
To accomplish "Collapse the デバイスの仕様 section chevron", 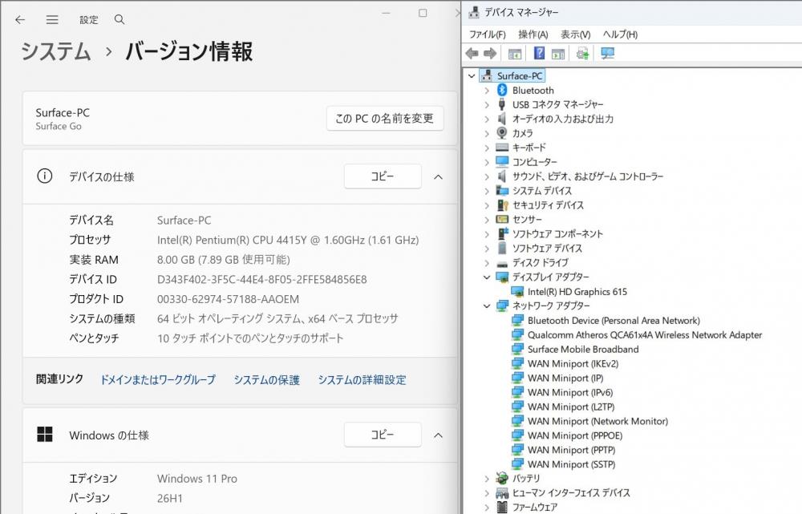I will coord(439,177).
